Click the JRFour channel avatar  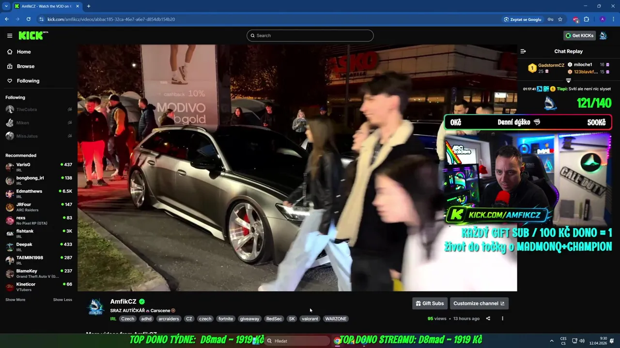[10, 207]
